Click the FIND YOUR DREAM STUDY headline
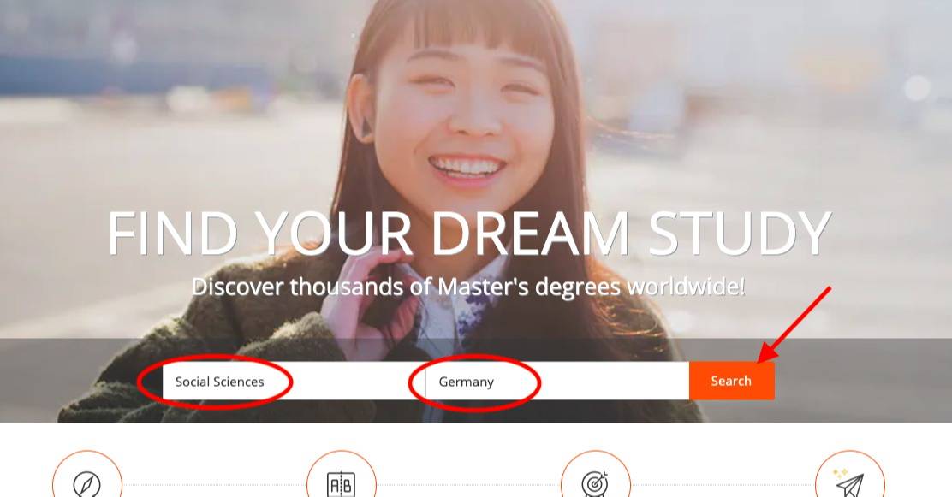The width and height of the screenshot is (952, 497). click(x=469, y=230)
